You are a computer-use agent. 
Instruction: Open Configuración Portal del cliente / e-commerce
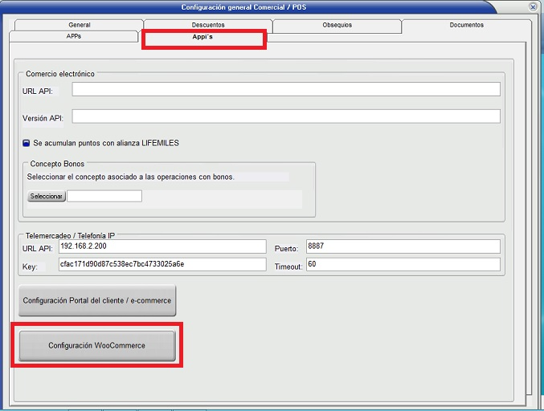coord(96,300)
